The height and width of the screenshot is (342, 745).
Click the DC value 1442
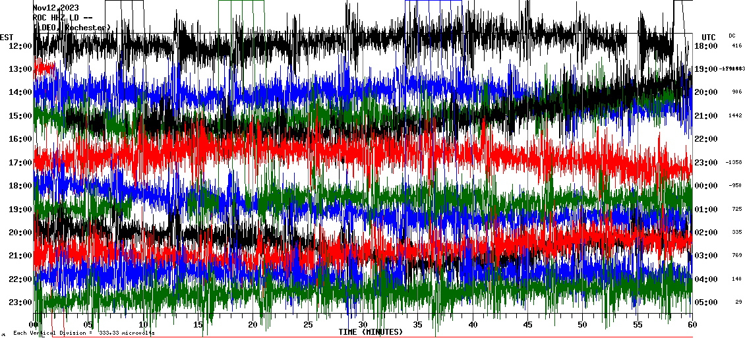[x=735, y=115]
